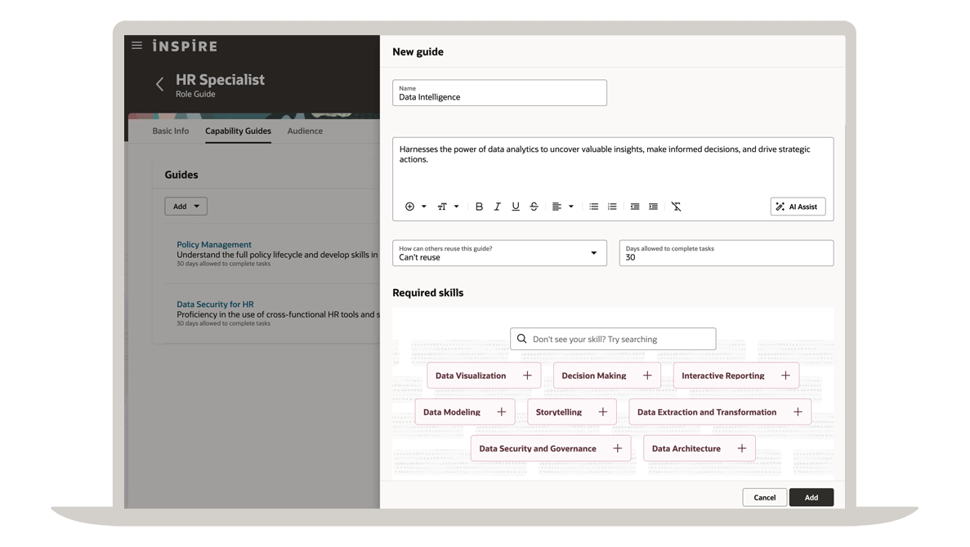The height and width of the screenshot is (547, 970).
Task: Apply italic formatting to description text
Action: tap(497, 207)
